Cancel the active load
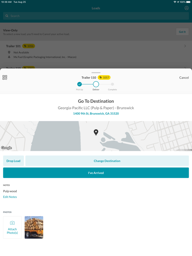 pyautogui.click(x=184, y=78)
